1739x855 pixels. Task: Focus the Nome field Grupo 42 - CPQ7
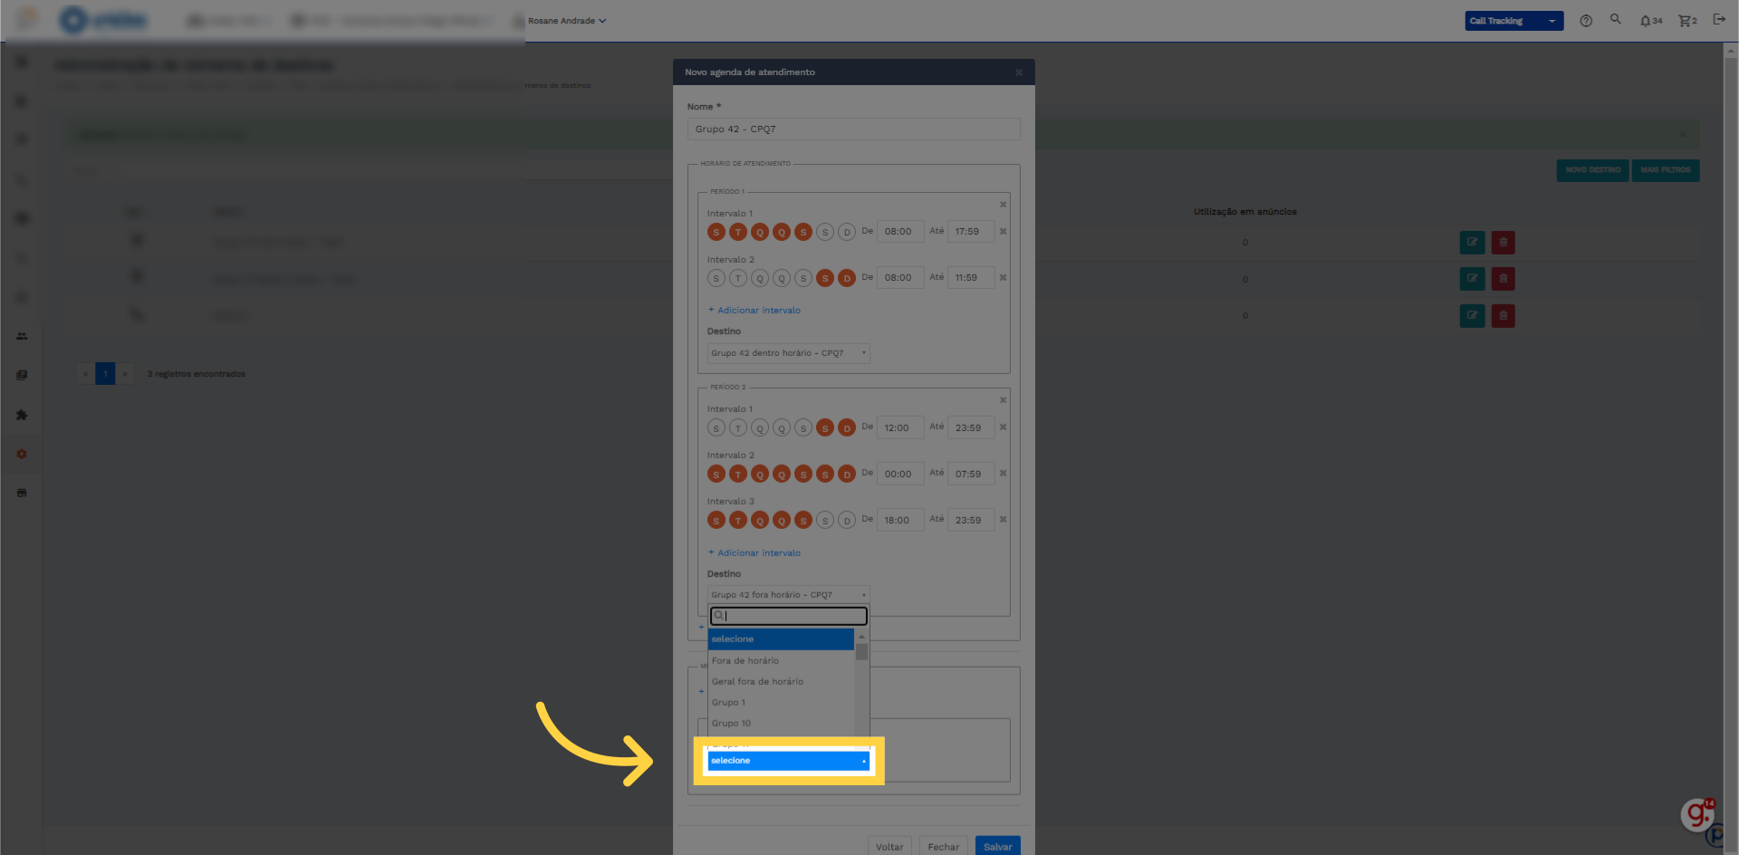(853, 130)
